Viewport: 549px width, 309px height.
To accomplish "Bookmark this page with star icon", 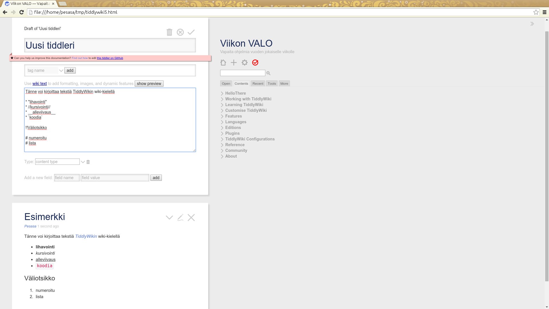I will 536,12.
